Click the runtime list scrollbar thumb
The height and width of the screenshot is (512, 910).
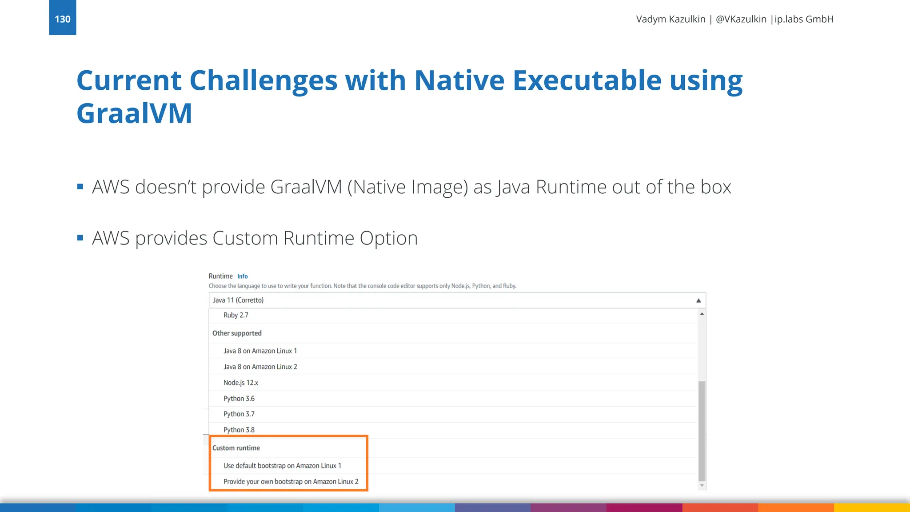[702, 430]
